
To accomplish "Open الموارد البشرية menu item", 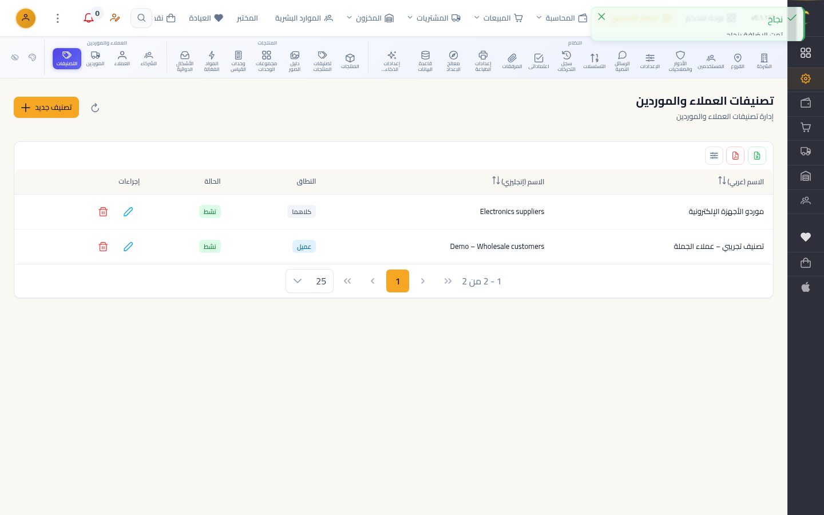I will pyautogui.click(x=304, y=18).
